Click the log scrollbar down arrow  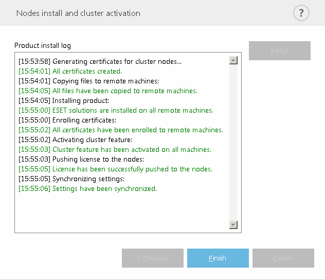pos(233,225)
